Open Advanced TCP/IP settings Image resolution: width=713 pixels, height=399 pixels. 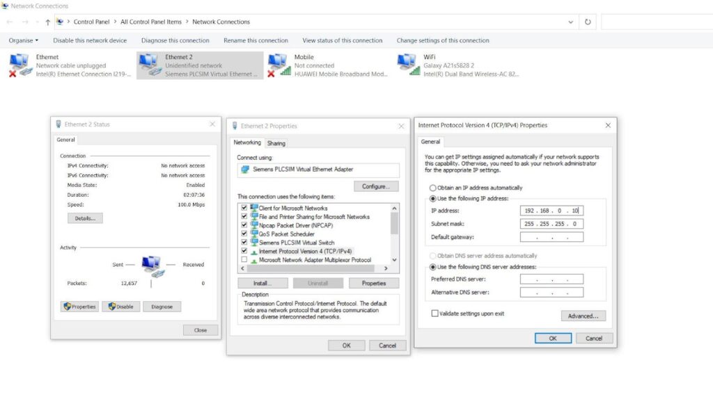pos(583,316)
